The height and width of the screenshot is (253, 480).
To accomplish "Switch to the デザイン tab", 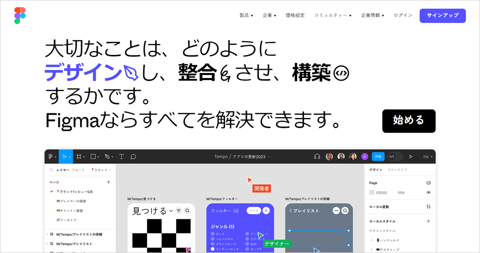I will [x=376, y=169].
